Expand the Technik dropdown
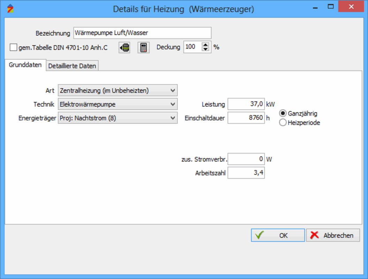The width and height of the screenshot is (368, 279). point(173,104)
